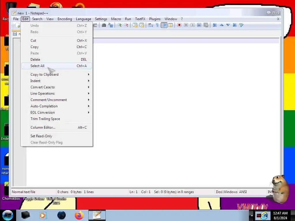
Task: Click the greyed Paste menu entry
Action: pos(57,53)
